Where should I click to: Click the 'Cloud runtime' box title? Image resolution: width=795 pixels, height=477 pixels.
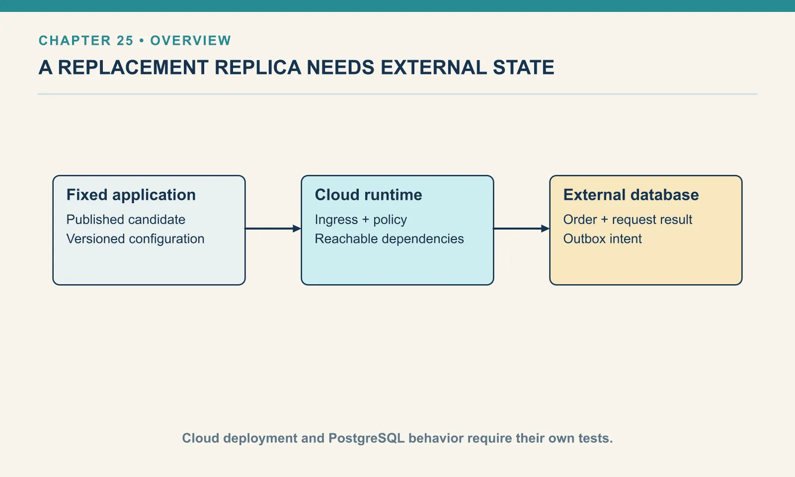pos(368,195)
